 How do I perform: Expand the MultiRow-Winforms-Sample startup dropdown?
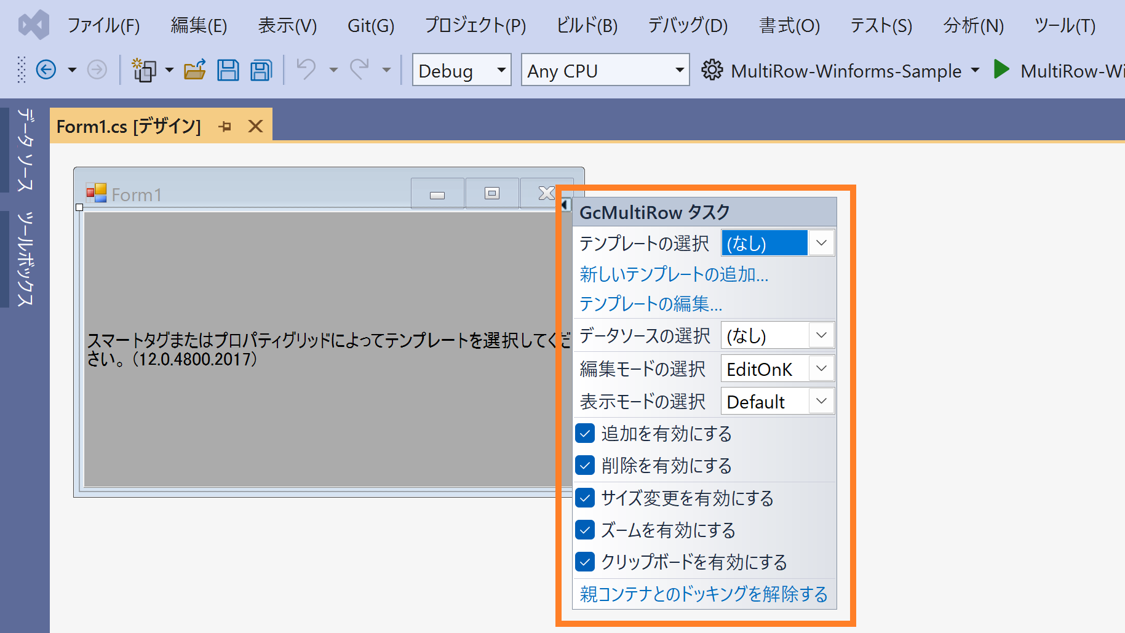coord(975,70)
